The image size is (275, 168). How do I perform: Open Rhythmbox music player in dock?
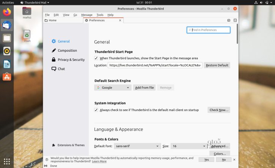(x=7, y=51)
